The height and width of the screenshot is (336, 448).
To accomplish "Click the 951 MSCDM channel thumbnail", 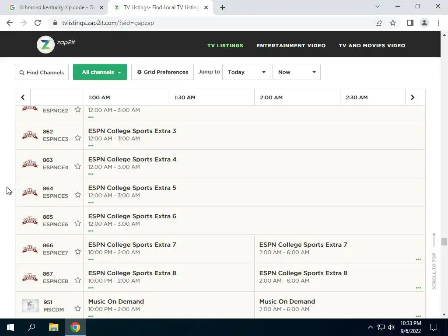I will (30, 306).
